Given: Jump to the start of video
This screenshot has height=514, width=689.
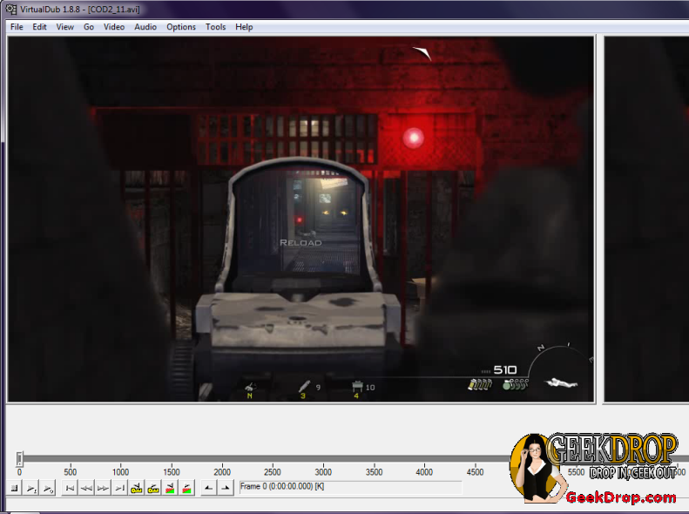Looking at the screenshot, I should pos(71,488).
